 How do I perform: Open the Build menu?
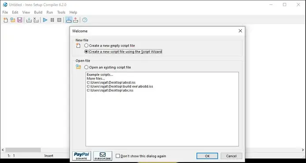tap(38, 12)
